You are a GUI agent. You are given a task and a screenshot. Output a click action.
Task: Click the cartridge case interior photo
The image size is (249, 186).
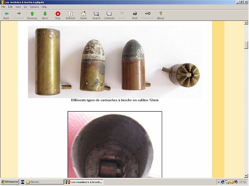click(x=115, y=144)
